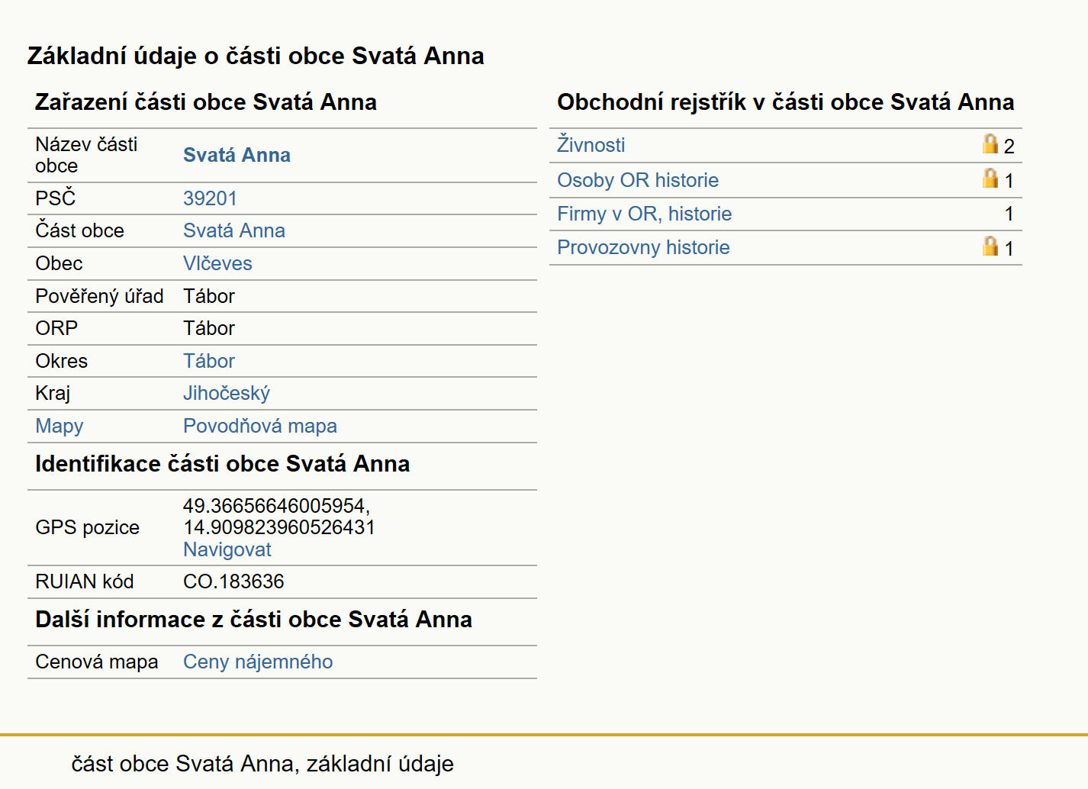The height and width of the screenshot is (789, 1088).
Task: Click Svatá Anna in Část obce row
Action: tap(234, 230)
